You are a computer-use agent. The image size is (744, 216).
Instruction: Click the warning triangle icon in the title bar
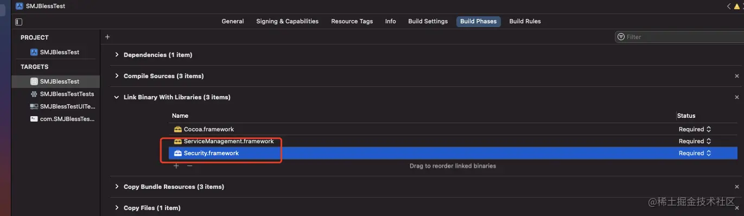737,7
